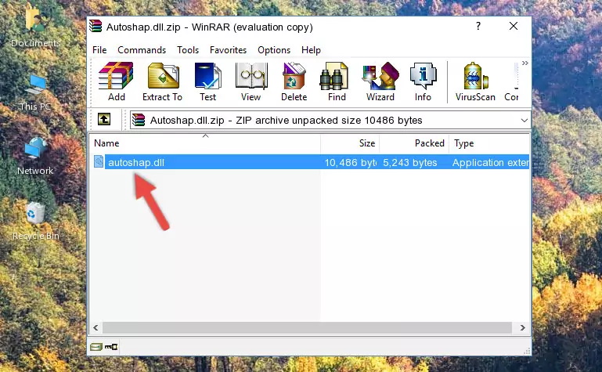Expand the toolbar overflow chevron

pyautogui.click(x=524, y=63)
